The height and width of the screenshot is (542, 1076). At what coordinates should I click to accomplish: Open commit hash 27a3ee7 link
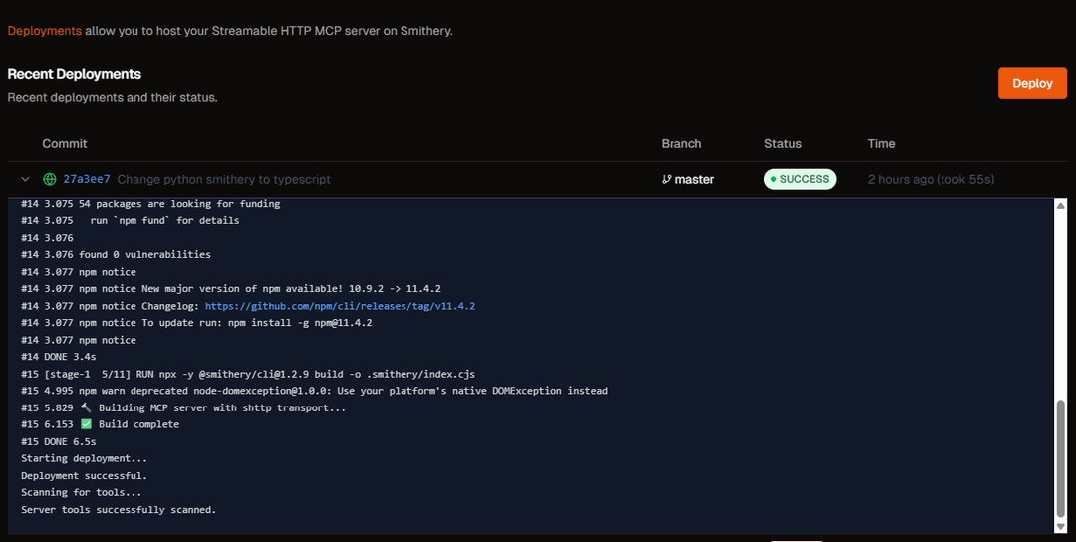click(87, 180)
